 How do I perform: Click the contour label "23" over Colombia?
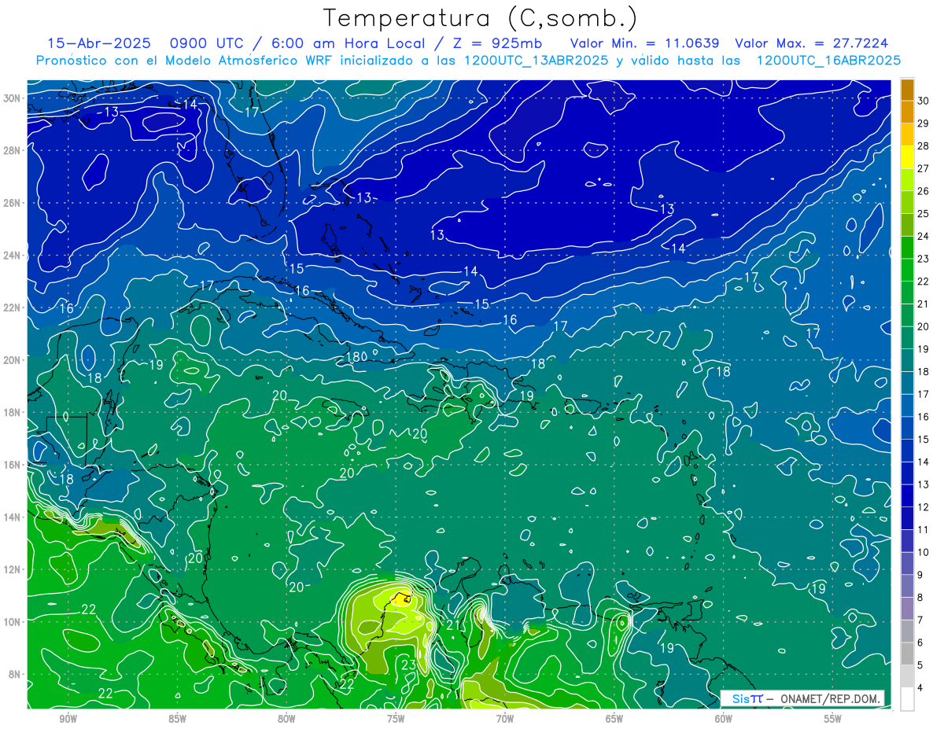tap(408, 665)
